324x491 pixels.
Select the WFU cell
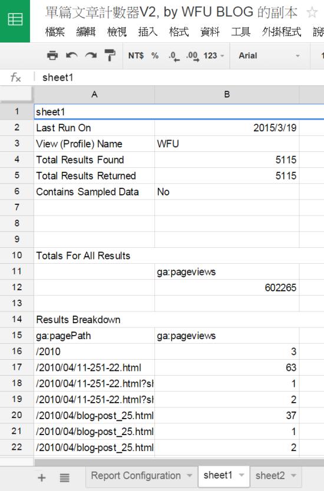(227, 144)
